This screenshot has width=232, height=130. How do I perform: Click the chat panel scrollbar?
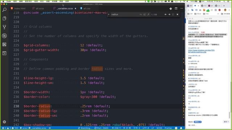[229, 115]
